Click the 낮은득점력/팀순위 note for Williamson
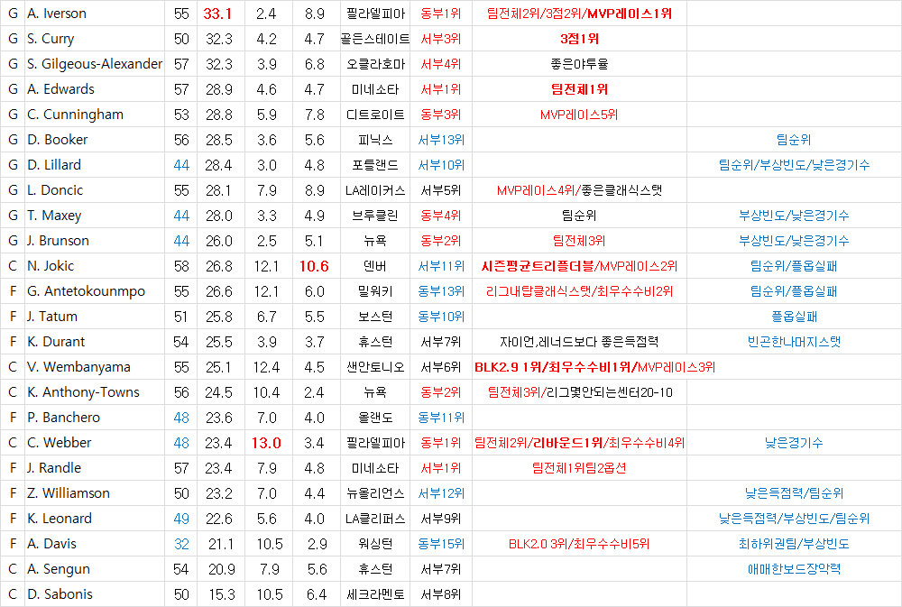This screenshot has height=607, width=902. [794, 494]
